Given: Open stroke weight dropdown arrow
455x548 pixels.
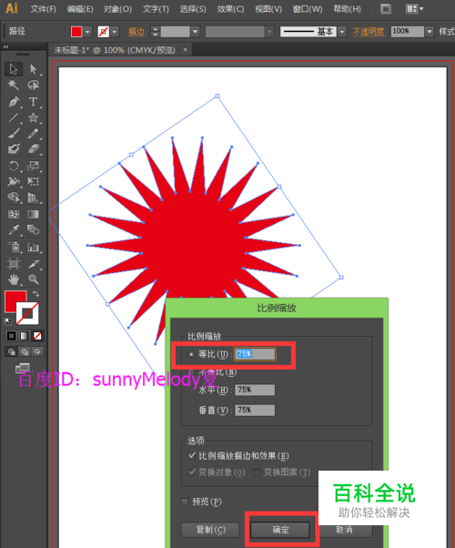Looking at the screenshot, I should click(196, 32).
